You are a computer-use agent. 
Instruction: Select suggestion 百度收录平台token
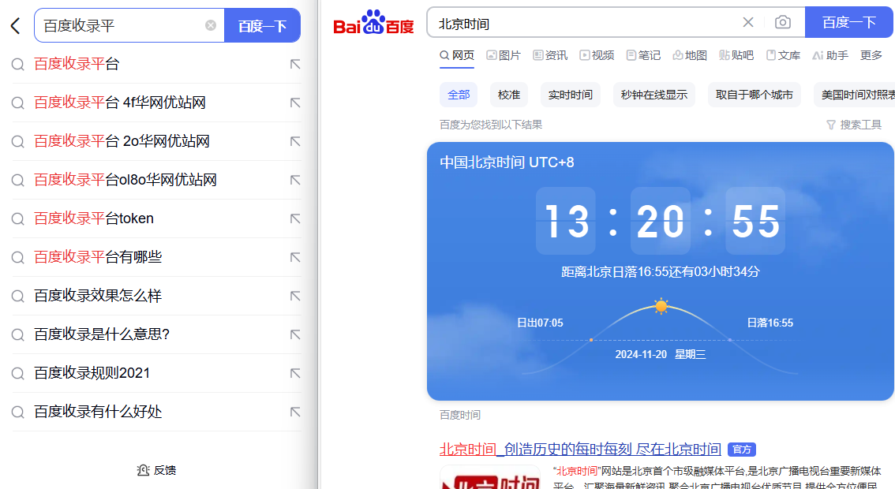[156, 218]
